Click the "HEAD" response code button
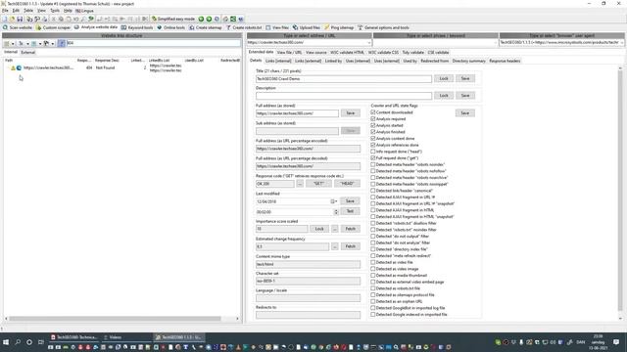This screenshot has width=627, height=352. [347, 184]
